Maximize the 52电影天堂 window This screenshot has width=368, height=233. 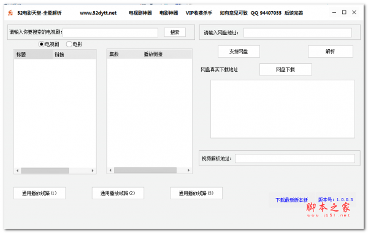click(344, 12)
